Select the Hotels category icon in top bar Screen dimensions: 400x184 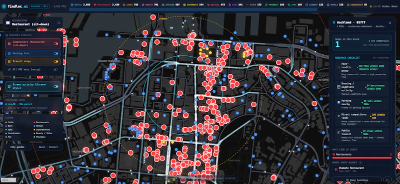click(328, 4)
